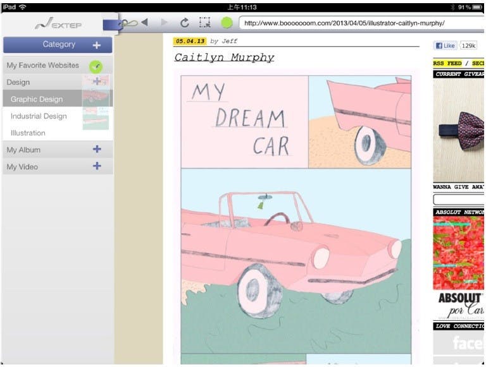Screen dimensions: 486x367
Task: Click the My Dream Car illustration panel
Action: tap(244, 122)
